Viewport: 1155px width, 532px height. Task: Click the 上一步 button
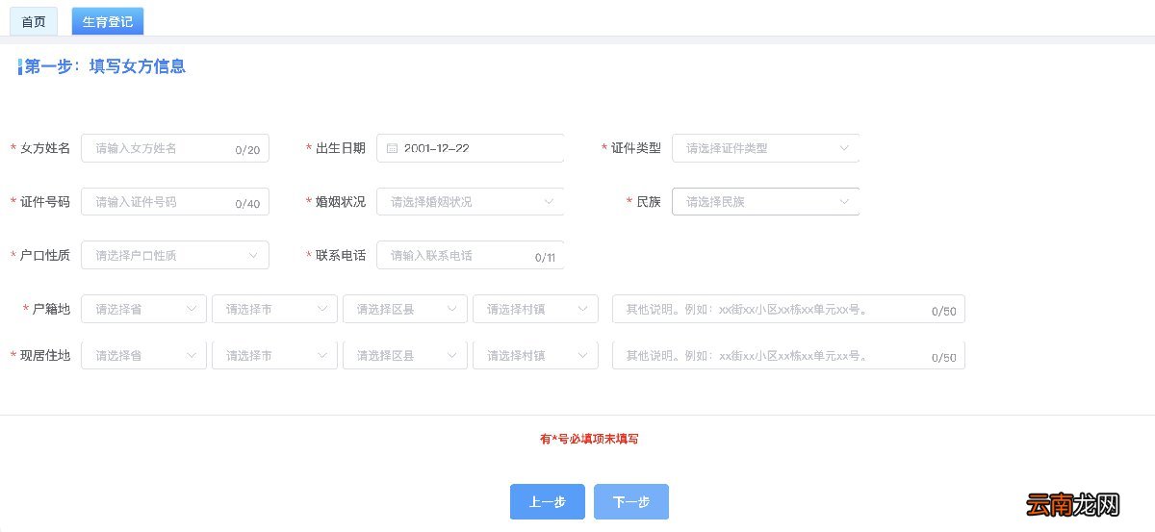[548, 501]
